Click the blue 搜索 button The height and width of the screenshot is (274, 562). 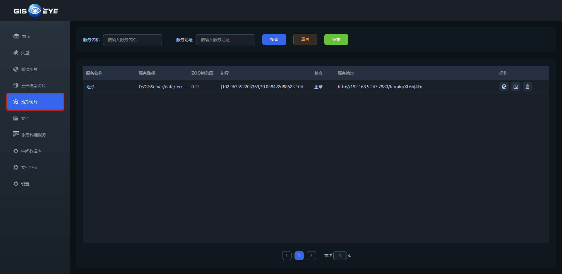pos(274,39)
